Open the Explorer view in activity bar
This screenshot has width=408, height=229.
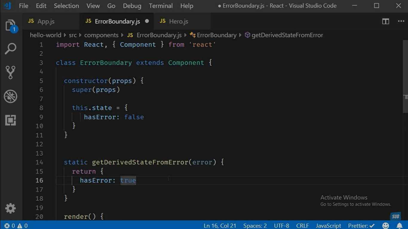[11, 26]
